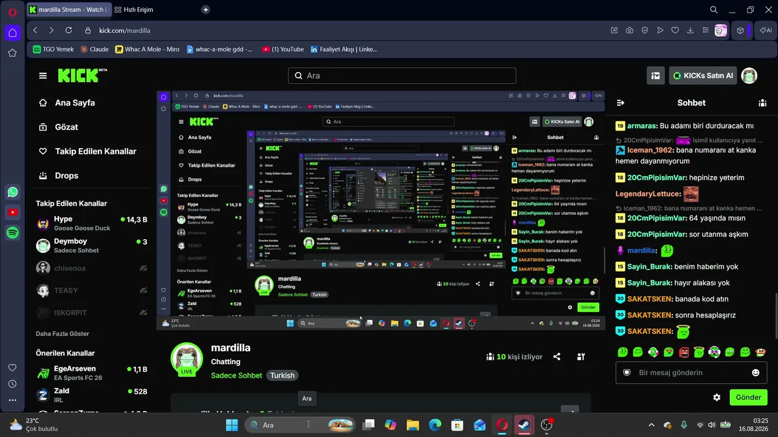Open the Claude bookmark
This screenshot has height=437, width=778.
tap(95, 49)
